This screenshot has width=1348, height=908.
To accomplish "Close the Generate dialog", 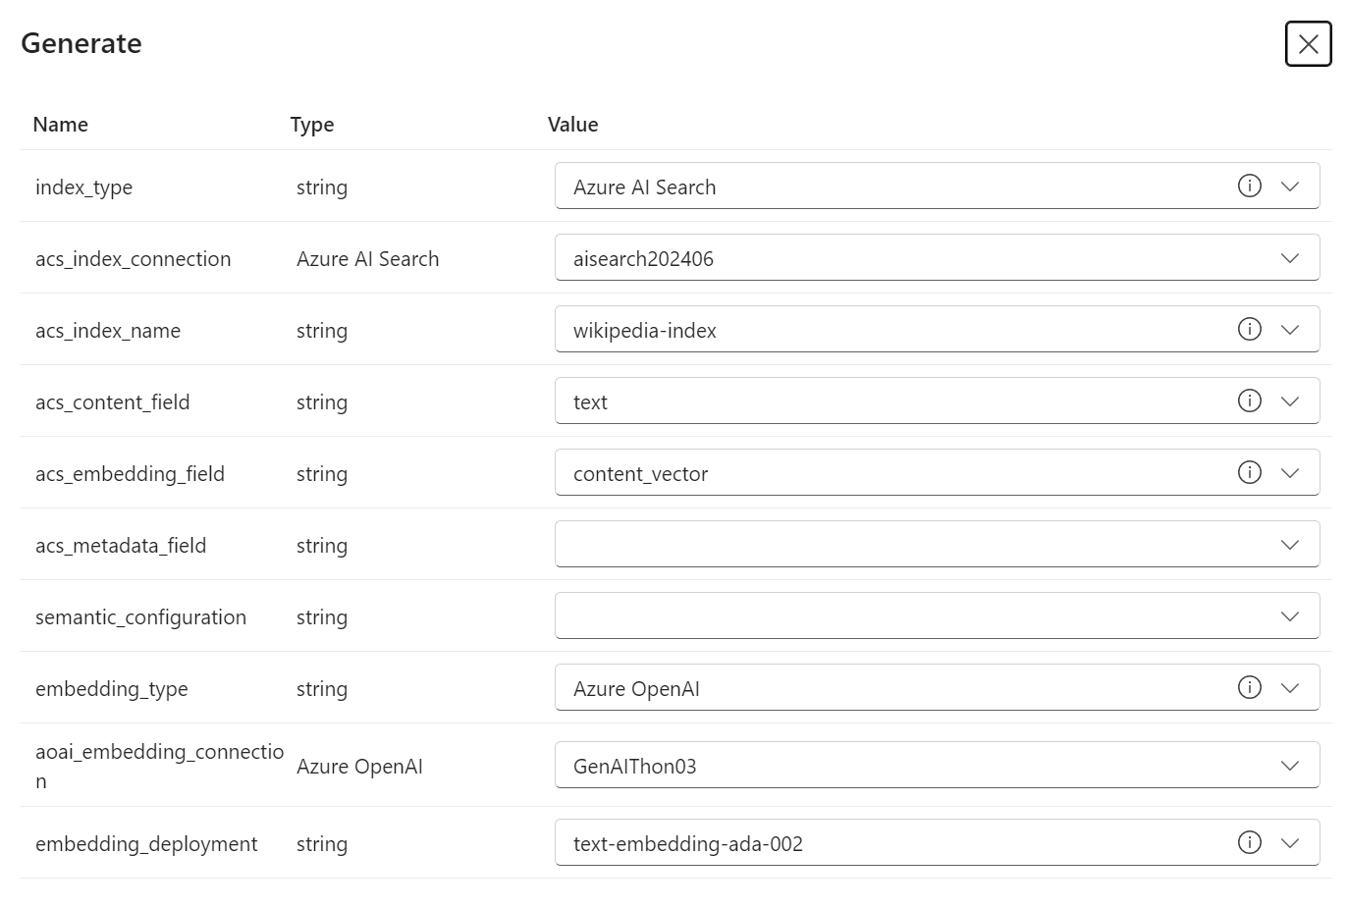I will coord(1308,44).
